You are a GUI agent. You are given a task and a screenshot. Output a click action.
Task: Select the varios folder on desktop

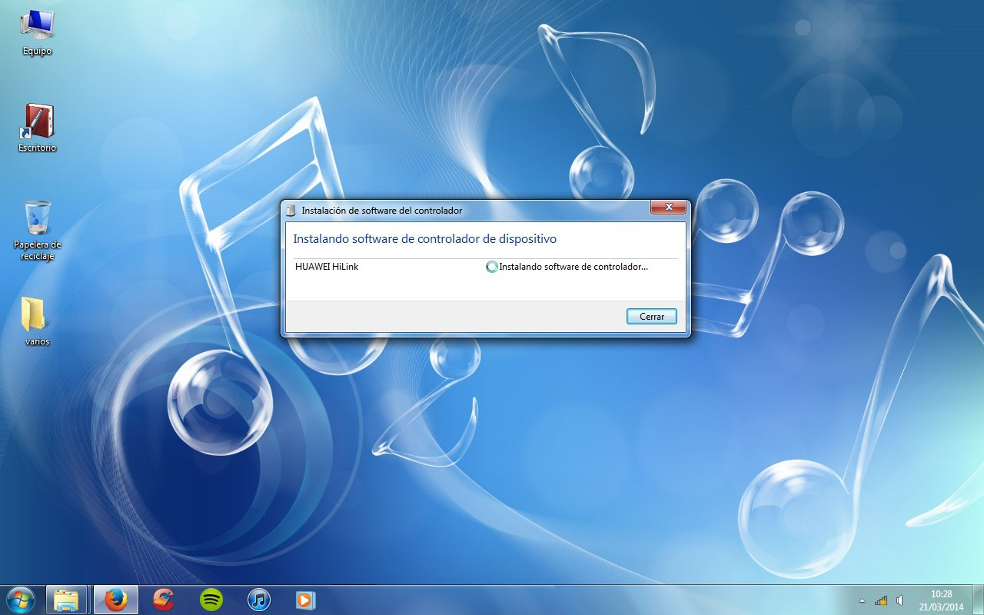[37, 321]
